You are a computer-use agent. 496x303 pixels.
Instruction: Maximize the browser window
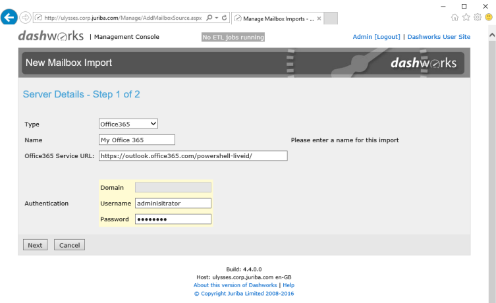(464, 7)
